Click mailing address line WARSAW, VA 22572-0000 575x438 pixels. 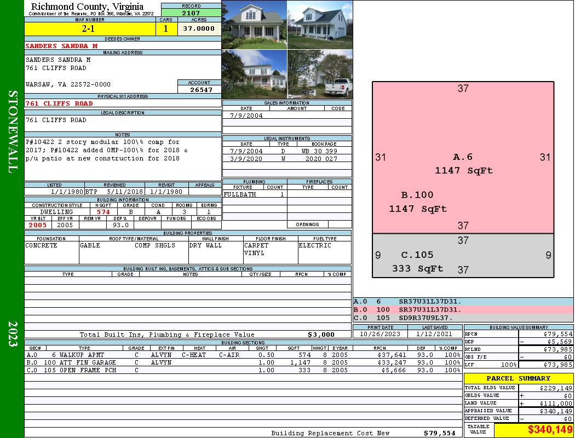pyautogui.click(x=68, y=84)
